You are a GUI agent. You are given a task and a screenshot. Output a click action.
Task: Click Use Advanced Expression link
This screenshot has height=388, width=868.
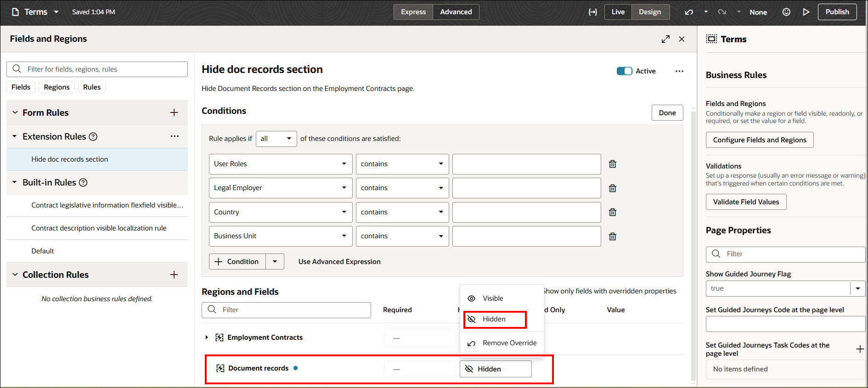[x=339, y=262]
